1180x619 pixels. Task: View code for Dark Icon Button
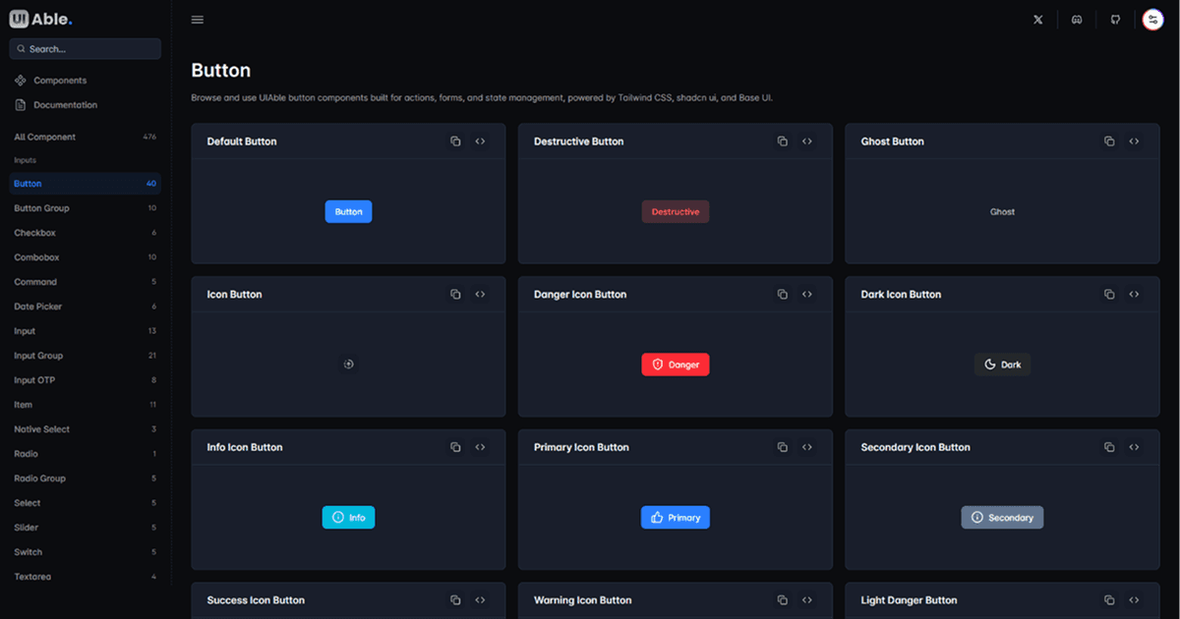click(1134, 294)
